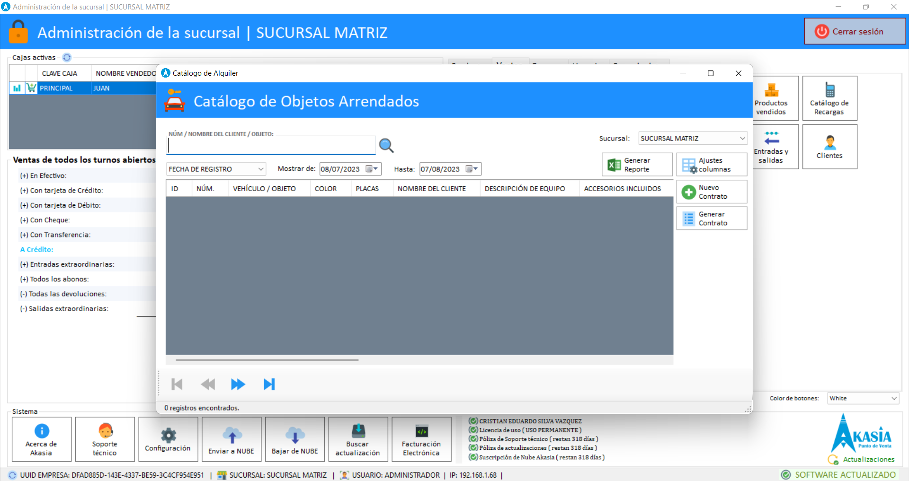Refresh the Cajas activas list
The image size is (909, 481).
pos(67,58)
